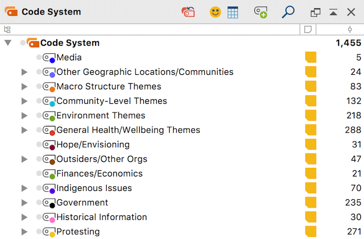Toggle activation circle for Finances/Economics
364x239 pixels.
click(x=39, y=173)
